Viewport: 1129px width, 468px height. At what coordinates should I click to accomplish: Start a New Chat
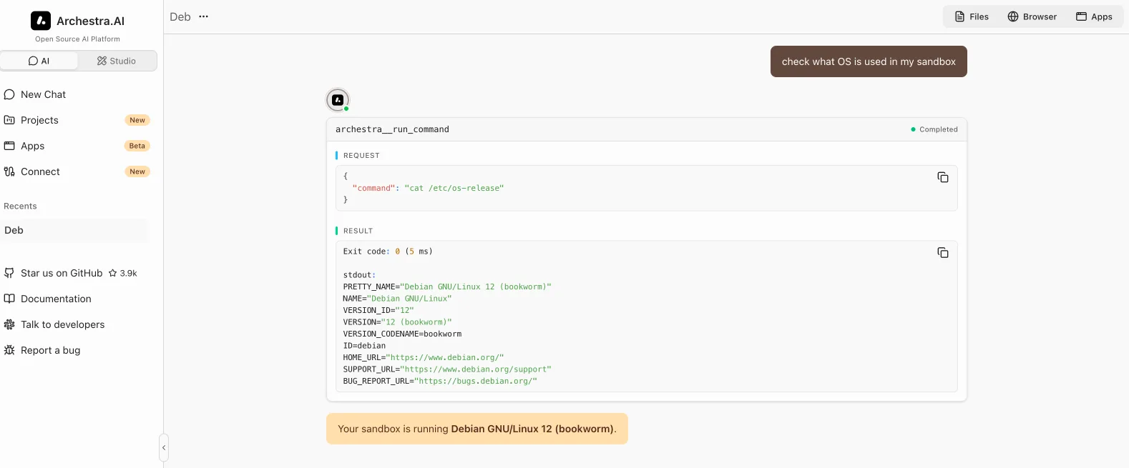(x=75, y=94)
